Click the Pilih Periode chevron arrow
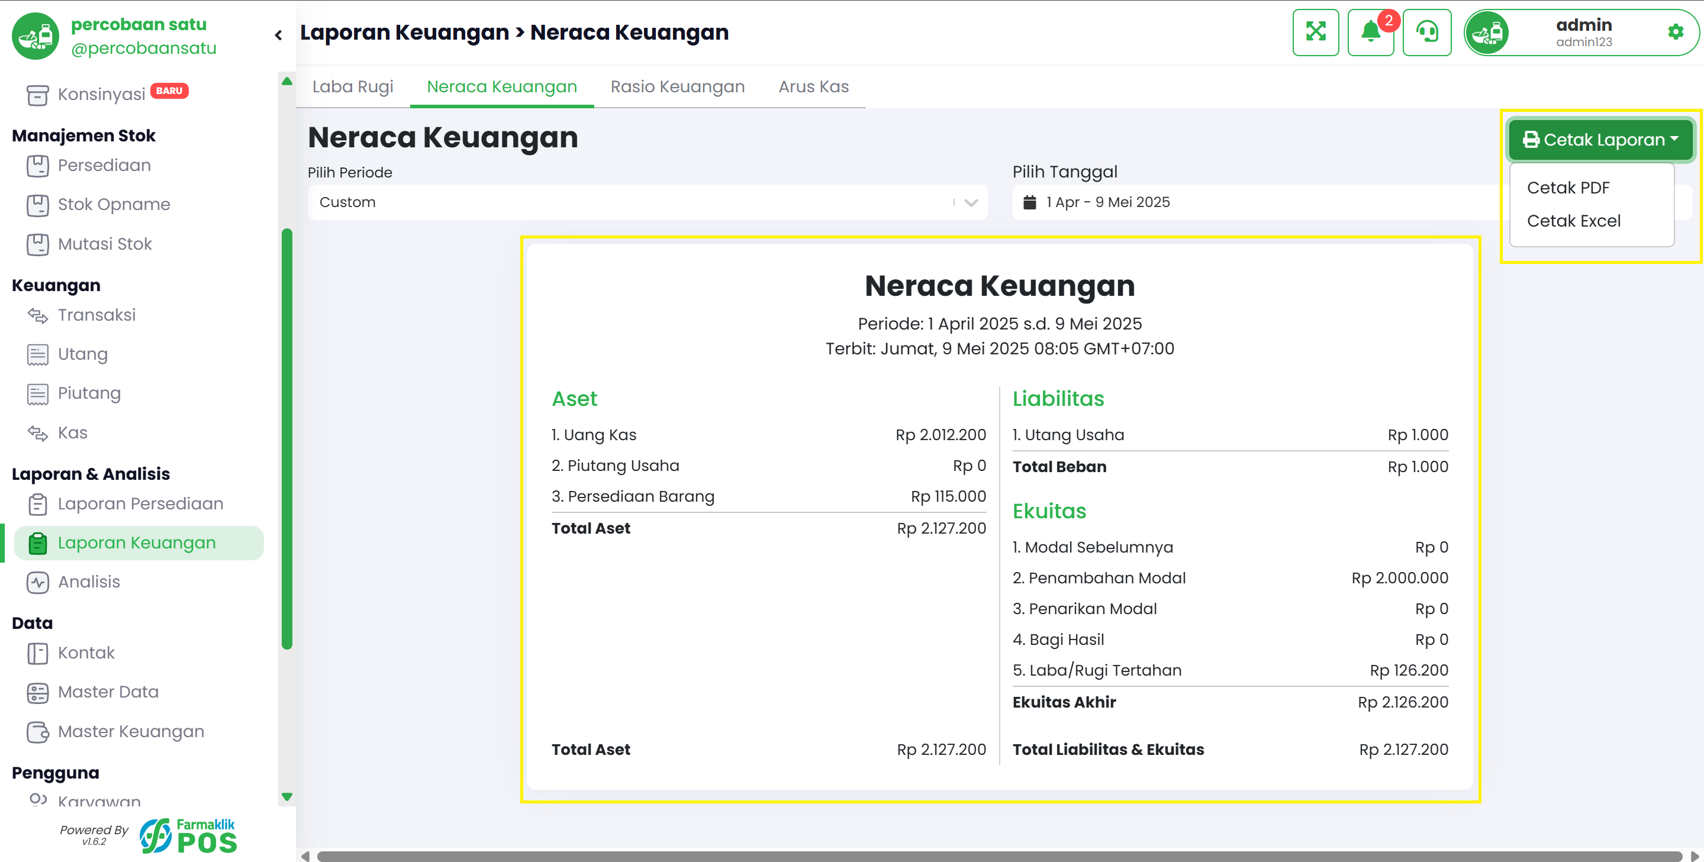Viewport: 1704px width, 862px height. (x=971, y=203)
